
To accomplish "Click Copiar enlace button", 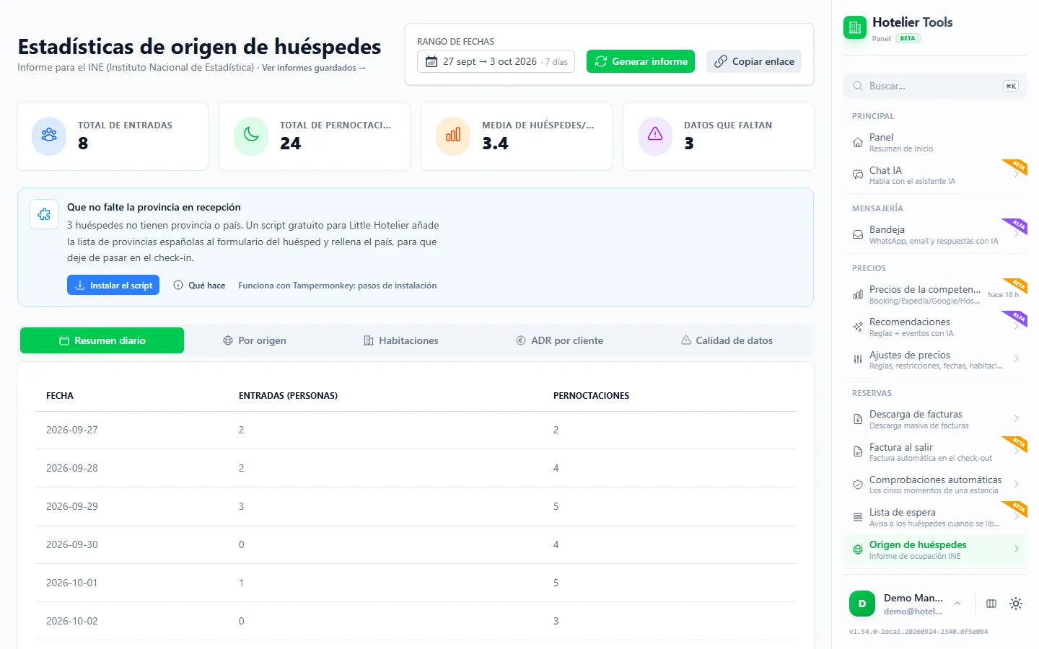I will click(754, 61).
